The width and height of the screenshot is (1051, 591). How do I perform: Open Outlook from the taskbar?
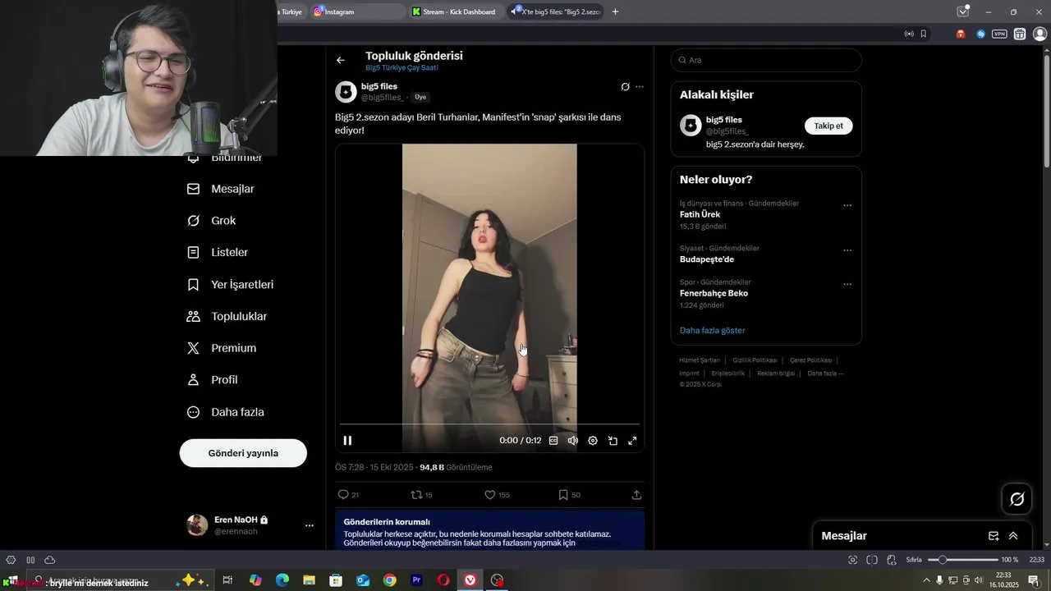click(363, 580)
